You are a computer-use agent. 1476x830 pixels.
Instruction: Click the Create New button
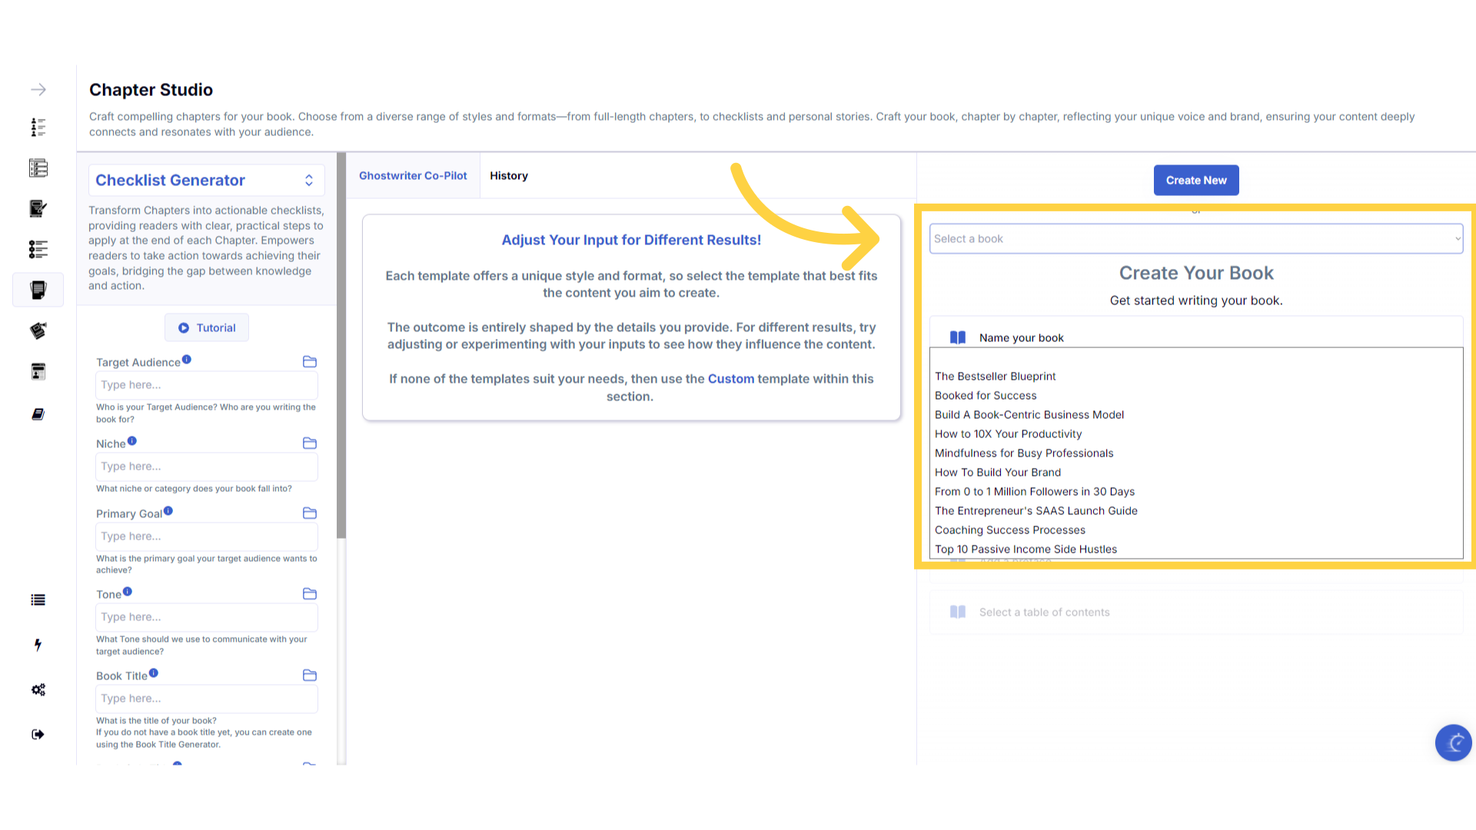(1196, 181)
